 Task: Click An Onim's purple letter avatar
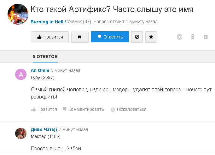coord(21,74)
